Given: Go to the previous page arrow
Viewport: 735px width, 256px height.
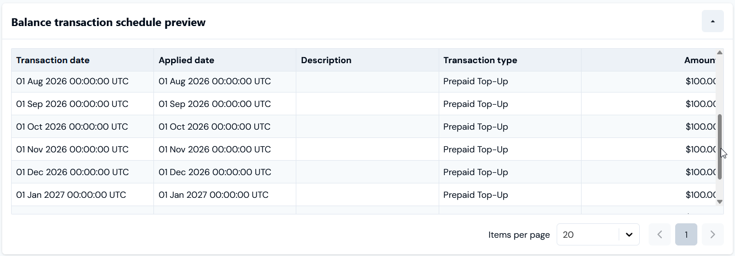Looking at the screenshot, I should pos(659,234).
